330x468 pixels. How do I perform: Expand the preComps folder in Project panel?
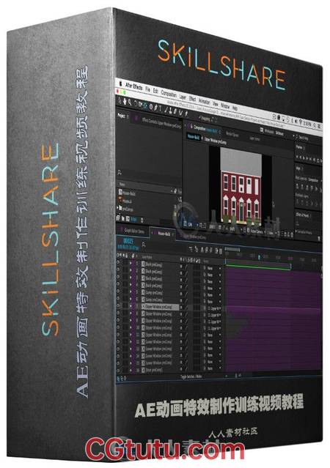117,207
